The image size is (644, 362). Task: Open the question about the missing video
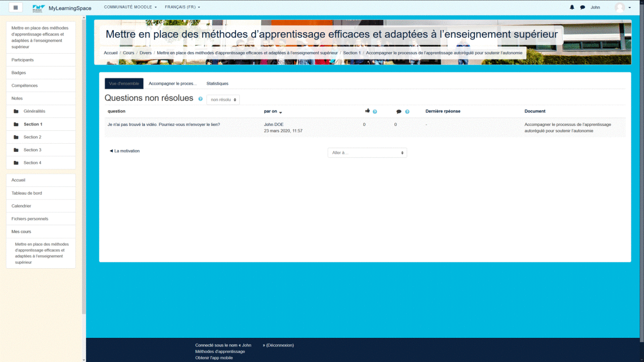164,124
